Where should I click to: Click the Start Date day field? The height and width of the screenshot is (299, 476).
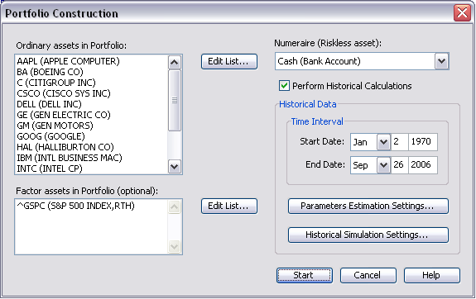tap(400, 142)
